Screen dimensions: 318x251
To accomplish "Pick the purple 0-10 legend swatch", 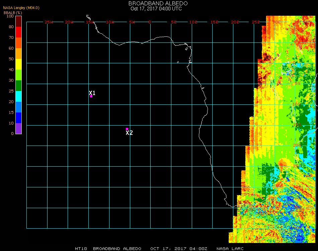I will tap(19, 129).
